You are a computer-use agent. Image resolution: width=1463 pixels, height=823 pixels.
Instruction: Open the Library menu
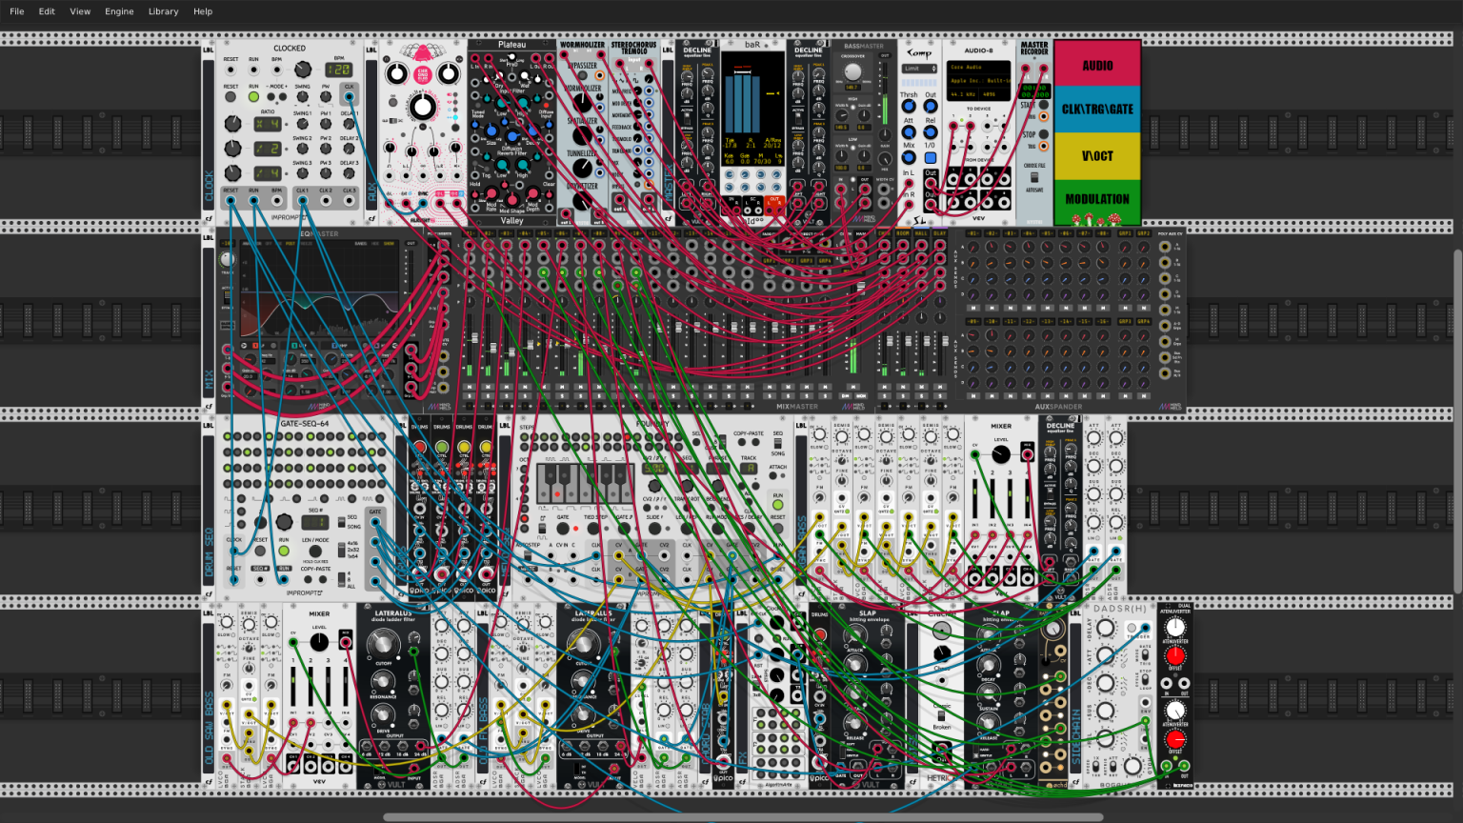tap(163, 11)
